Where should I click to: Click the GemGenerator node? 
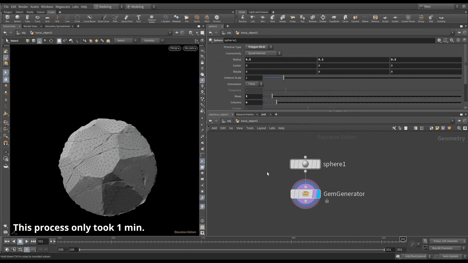(x=306, y=194)
